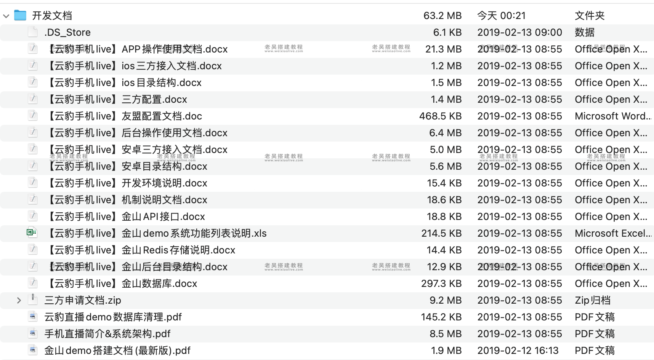Select the file 三方配置.docx
This screenshot has width=654, height=360.
point(118,99)
